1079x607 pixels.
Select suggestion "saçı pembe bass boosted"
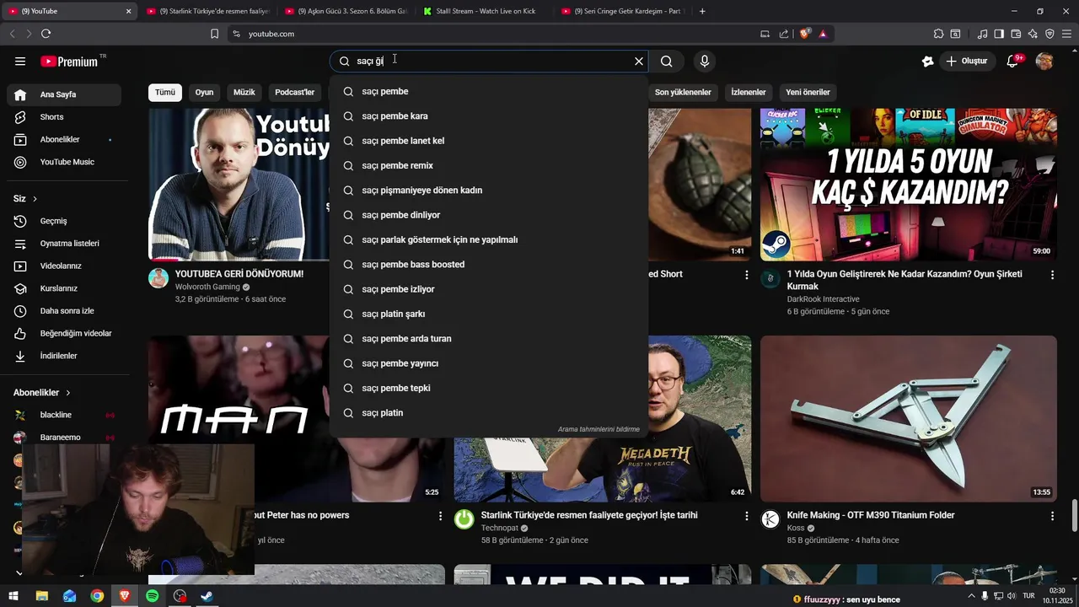tap(489, 265)
